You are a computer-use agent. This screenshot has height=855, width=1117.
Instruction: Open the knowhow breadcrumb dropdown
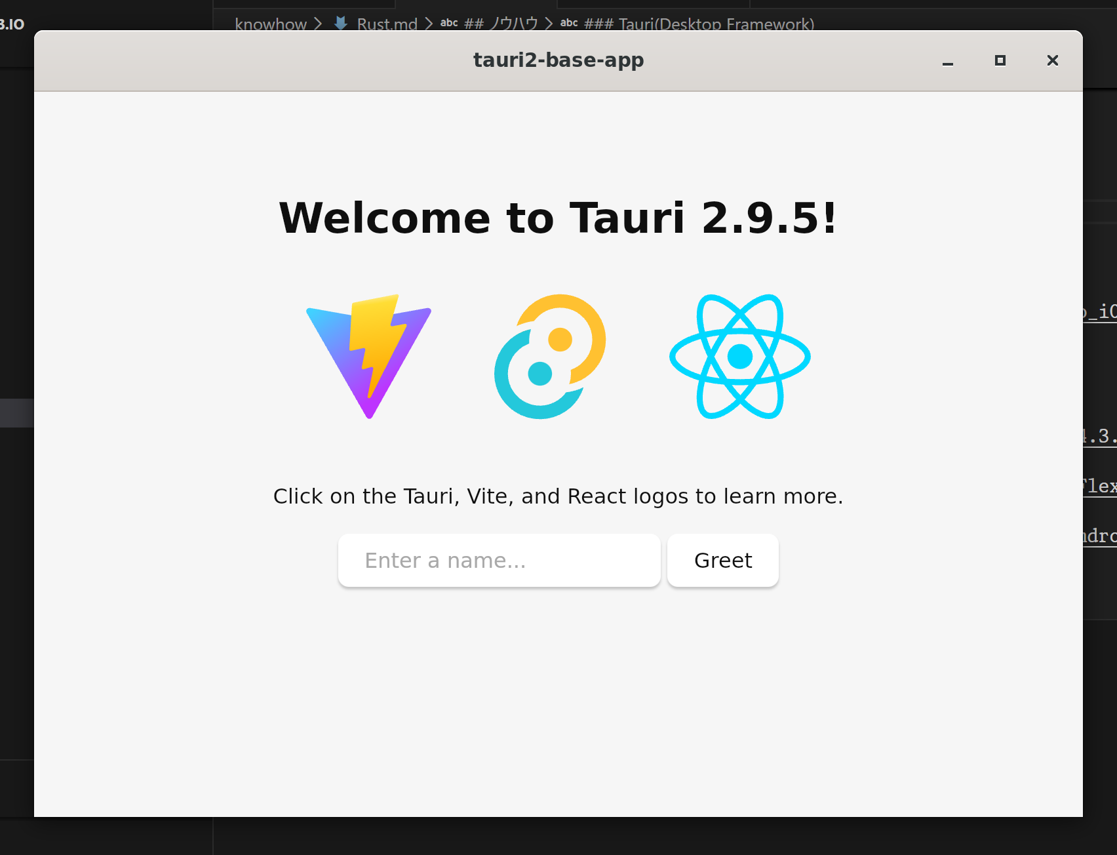tap(271, 24)
